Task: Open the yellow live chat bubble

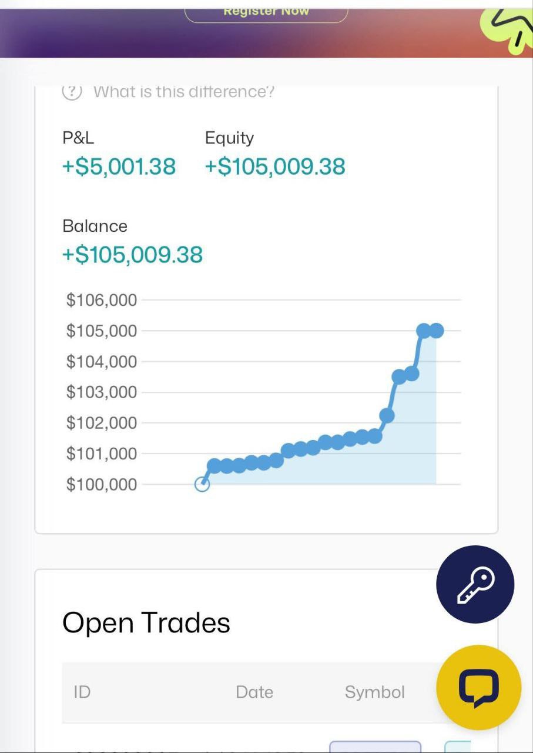Action: coord(478,688)
